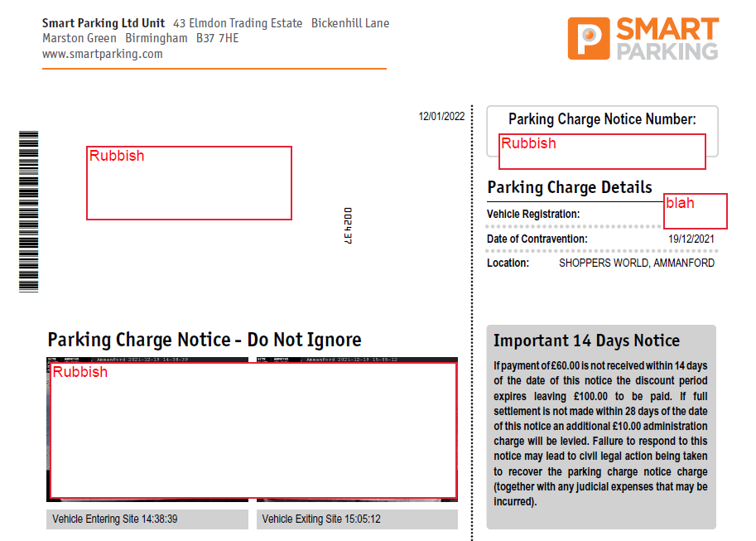The height and width of the screenshot is (541, 756).
Task: Click the 'Parking Charge Notice - Do Not Ignore' heading
Action: [205, 340]
